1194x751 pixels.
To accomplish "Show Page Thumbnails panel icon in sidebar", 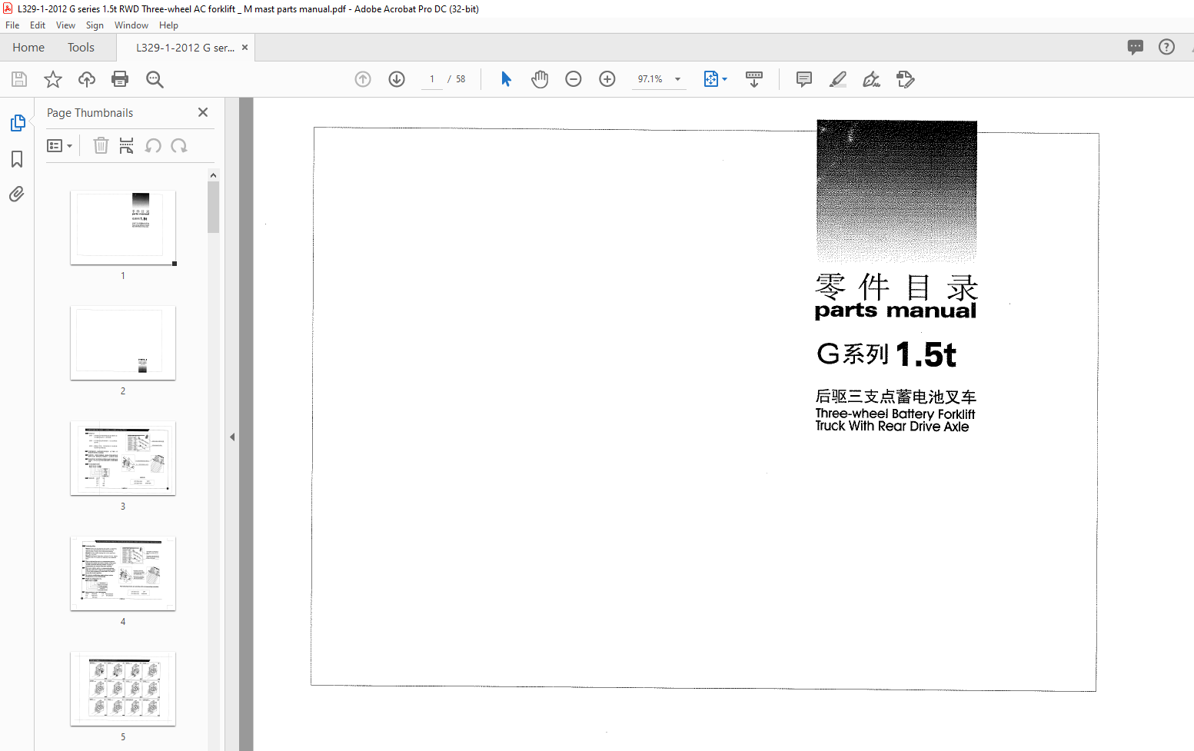I will pos(17,123).
